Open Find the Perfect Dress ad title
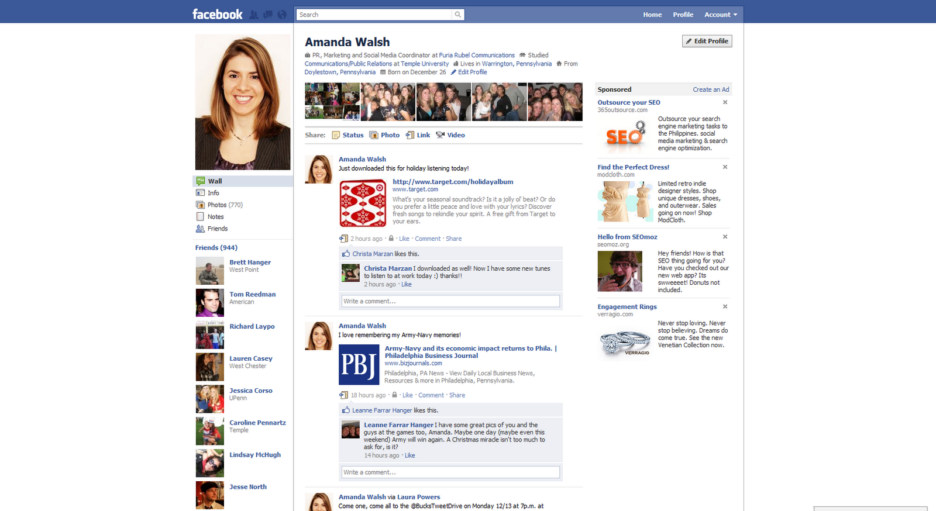The height and width of the screenshot is (511, 936). pos(633,167)
